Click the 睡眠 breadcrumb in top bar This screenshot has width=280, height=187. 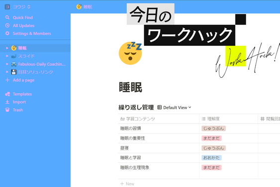(x=88, y=7)
